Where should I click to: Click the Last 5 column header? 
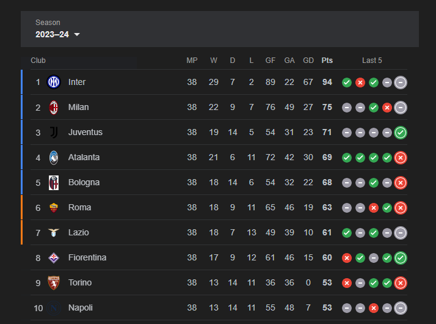coord(372,61)
